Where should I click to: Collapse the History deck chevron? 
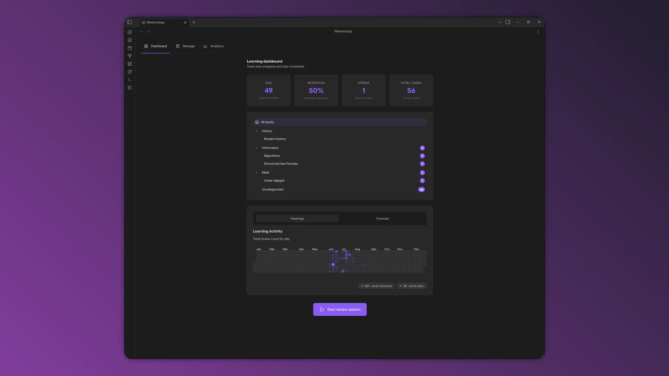(256, 131)
